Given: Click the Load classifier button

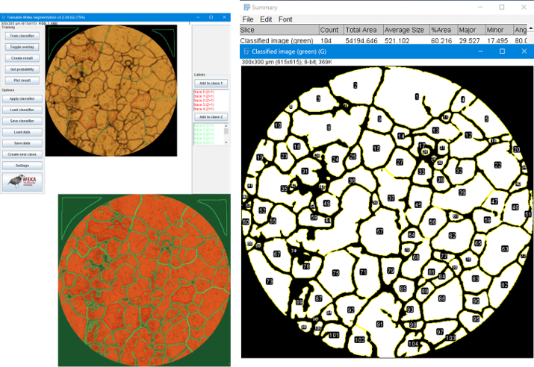Looking at the screenshot, I should 22,110.
